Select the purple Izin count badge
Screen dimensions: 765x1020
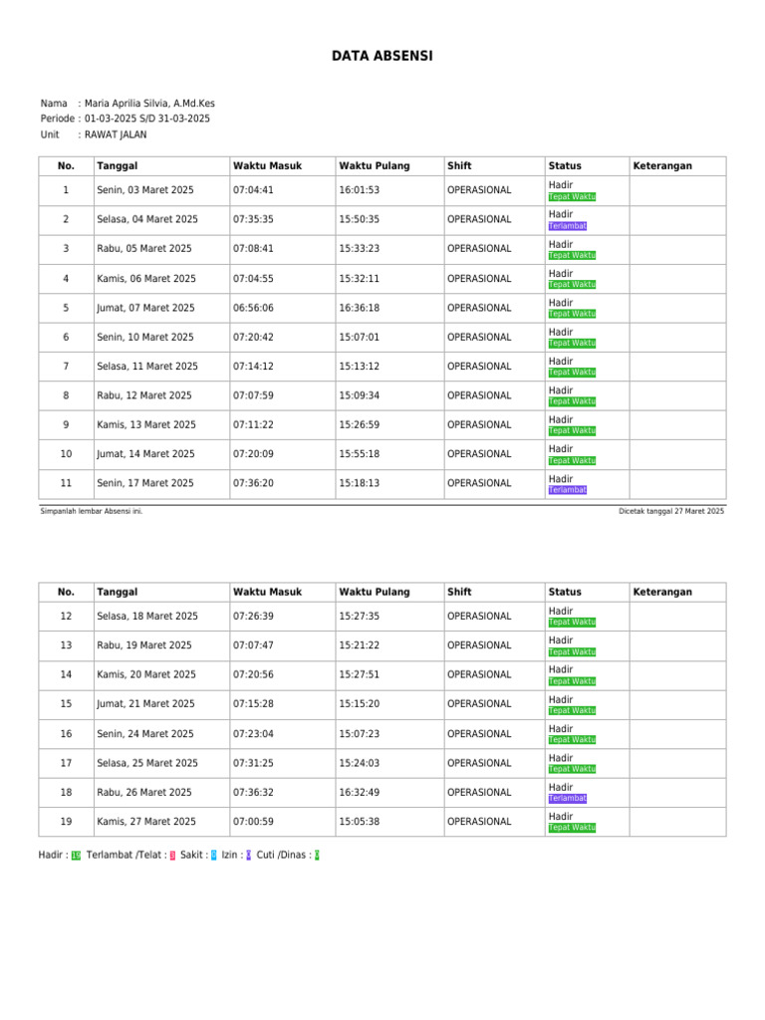point(248,856)
